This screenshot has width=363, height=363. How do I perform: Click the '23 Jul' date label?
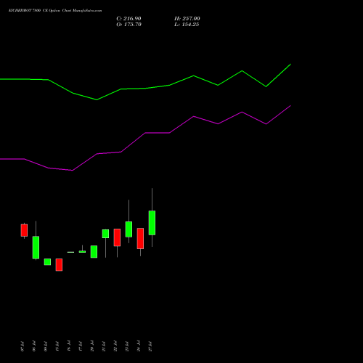127,346
